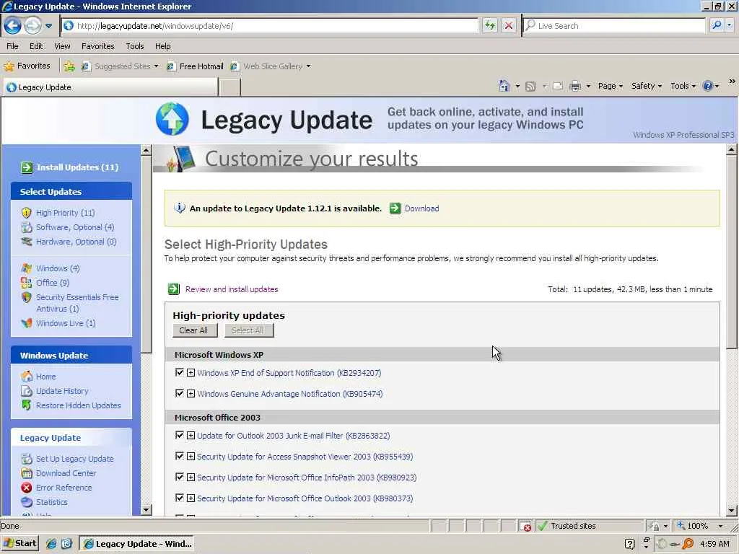
Task: Uncheck Windows Genuine Advantage Notification checkbox
Action: click(179, 393)
